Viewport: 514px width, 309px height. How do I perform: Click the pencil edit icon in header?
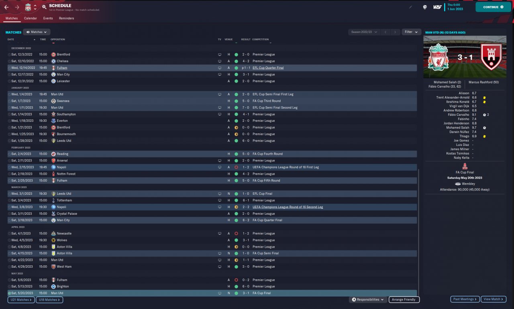click(410, 7)
